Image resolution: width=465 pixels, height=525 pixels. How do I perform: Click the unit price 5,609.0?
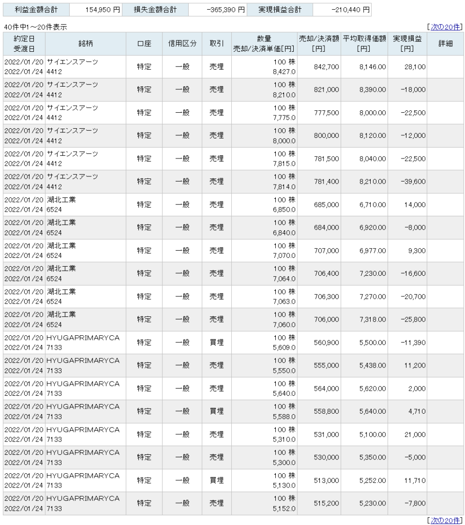click(284, 348)
